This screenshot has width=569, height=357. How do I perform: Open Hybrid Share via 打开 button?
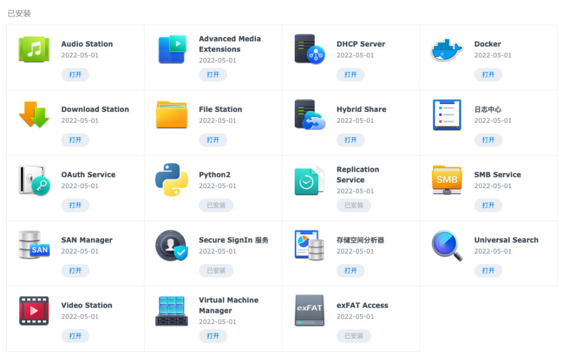[x=351, y=140]
